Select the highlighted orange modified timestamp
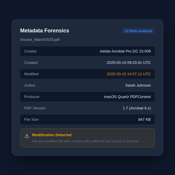 tap(129, 74)
